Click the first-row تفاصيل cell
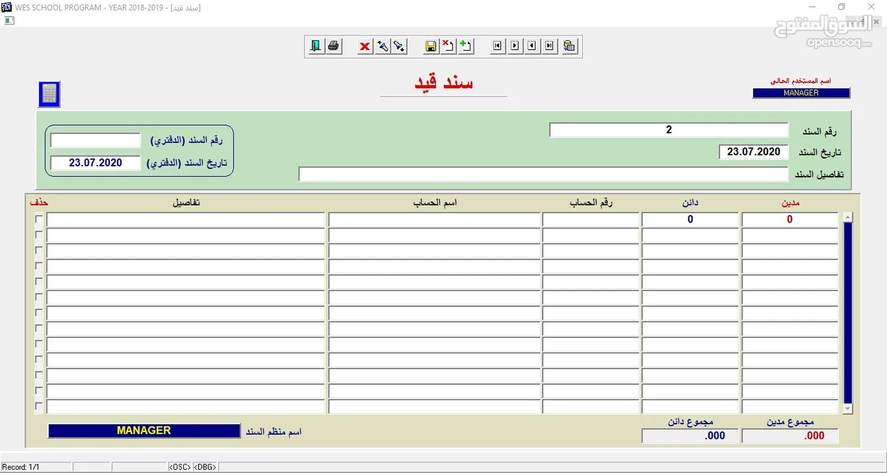Image resolution: width=887 pixels, height=473 pixels. coord(186,219)
